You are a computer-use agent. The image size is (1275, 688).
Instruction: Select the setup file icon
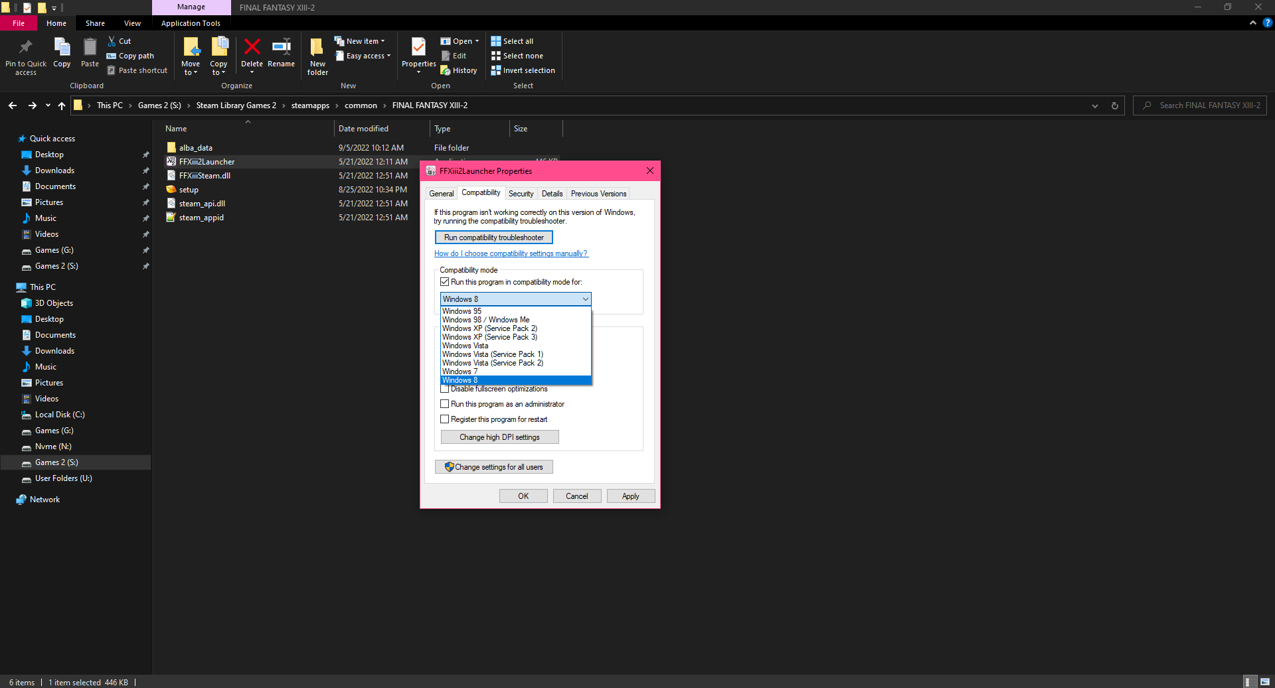pyautogui.click(x=171, y=190)
